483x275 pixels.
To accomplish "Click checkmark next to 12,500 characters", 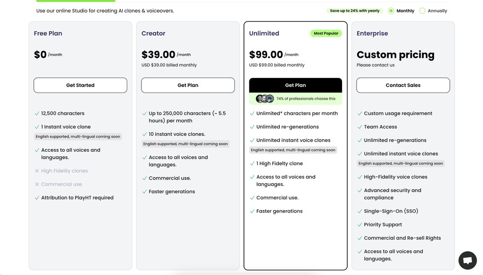I will click(x=37, y=113).
